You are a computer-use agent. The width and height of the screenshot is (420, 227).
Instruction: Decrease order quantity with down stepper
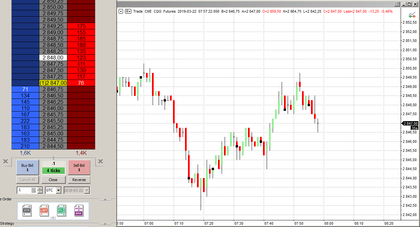tap(40, 192)
